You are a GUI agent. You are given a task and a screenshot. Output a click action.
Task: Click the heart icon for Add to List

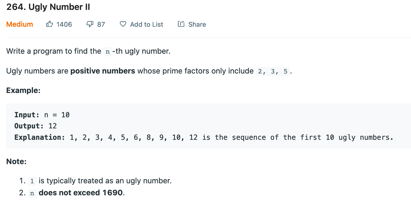click(123, 24)
